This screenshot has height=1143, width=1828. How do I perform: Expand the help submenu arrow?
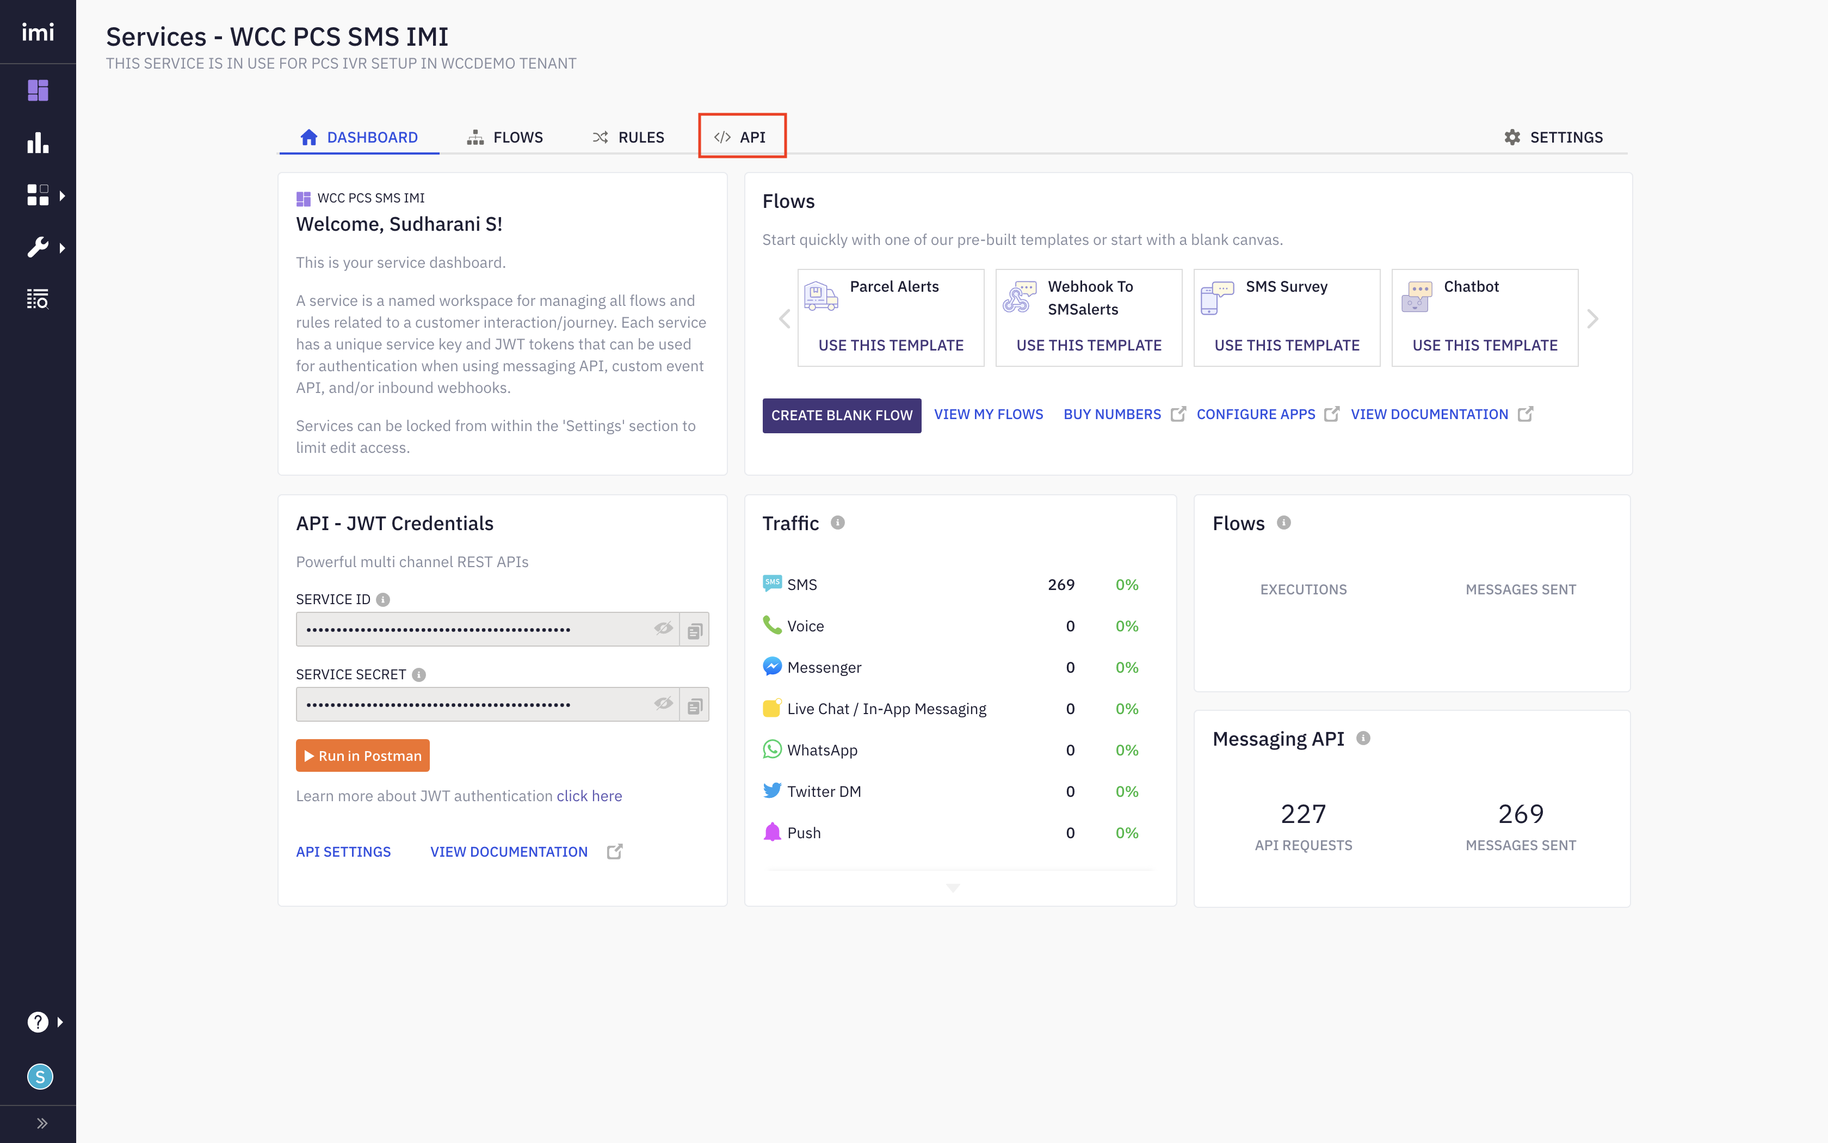[60, 1022]
